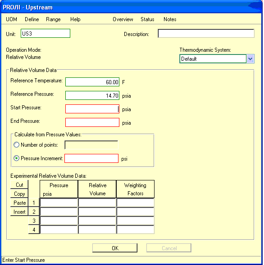
Task: Click the Description text field
Action: click(x=206, y=33)
